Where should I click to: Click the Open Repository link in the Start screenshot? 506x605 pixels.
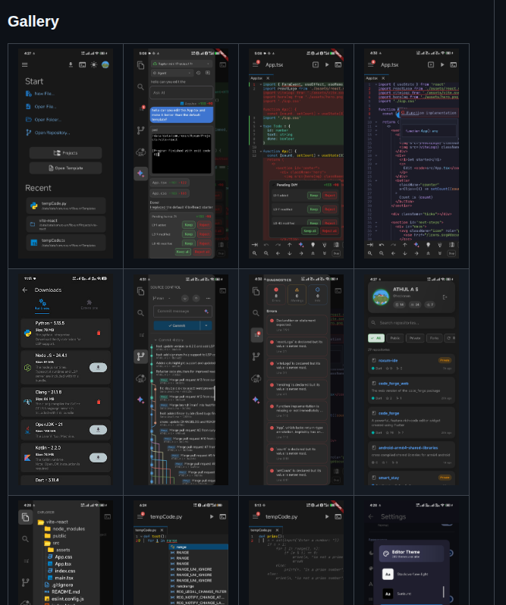pos(48,133)
